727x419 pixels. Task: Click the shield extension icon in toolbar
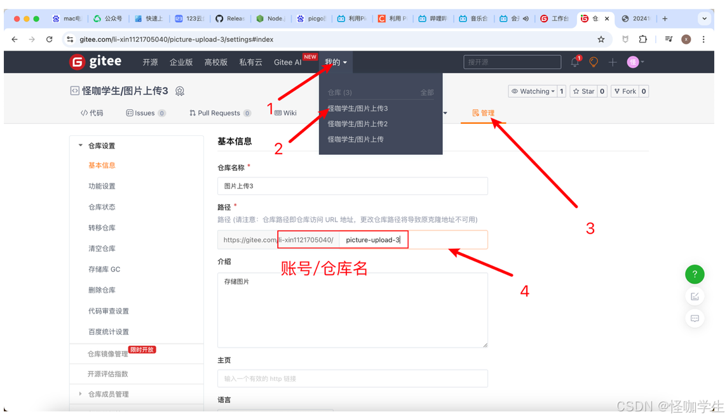[x=625, y=39]
